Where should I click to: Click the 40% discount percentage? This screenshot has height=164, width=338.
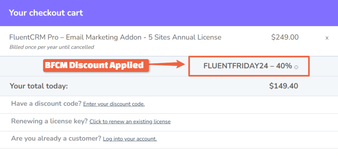284,66
